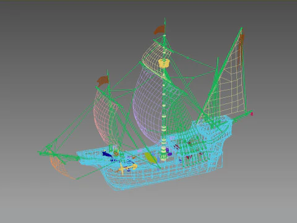Select the yellow crow's nest on main mast

pos(163,63)
